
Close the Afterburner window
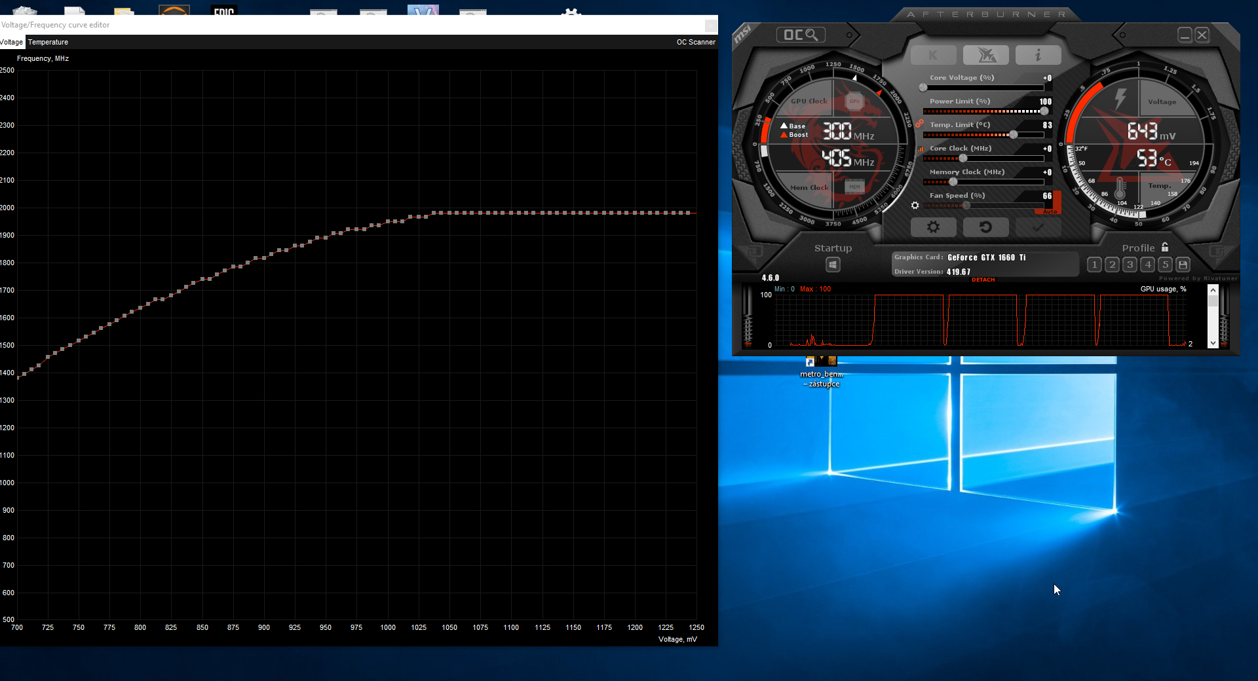(x=1202, y=35)
